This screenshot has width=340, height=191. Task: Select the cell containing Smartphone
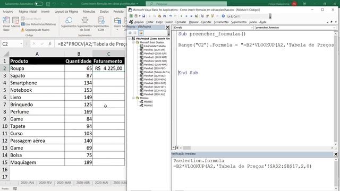37,83
